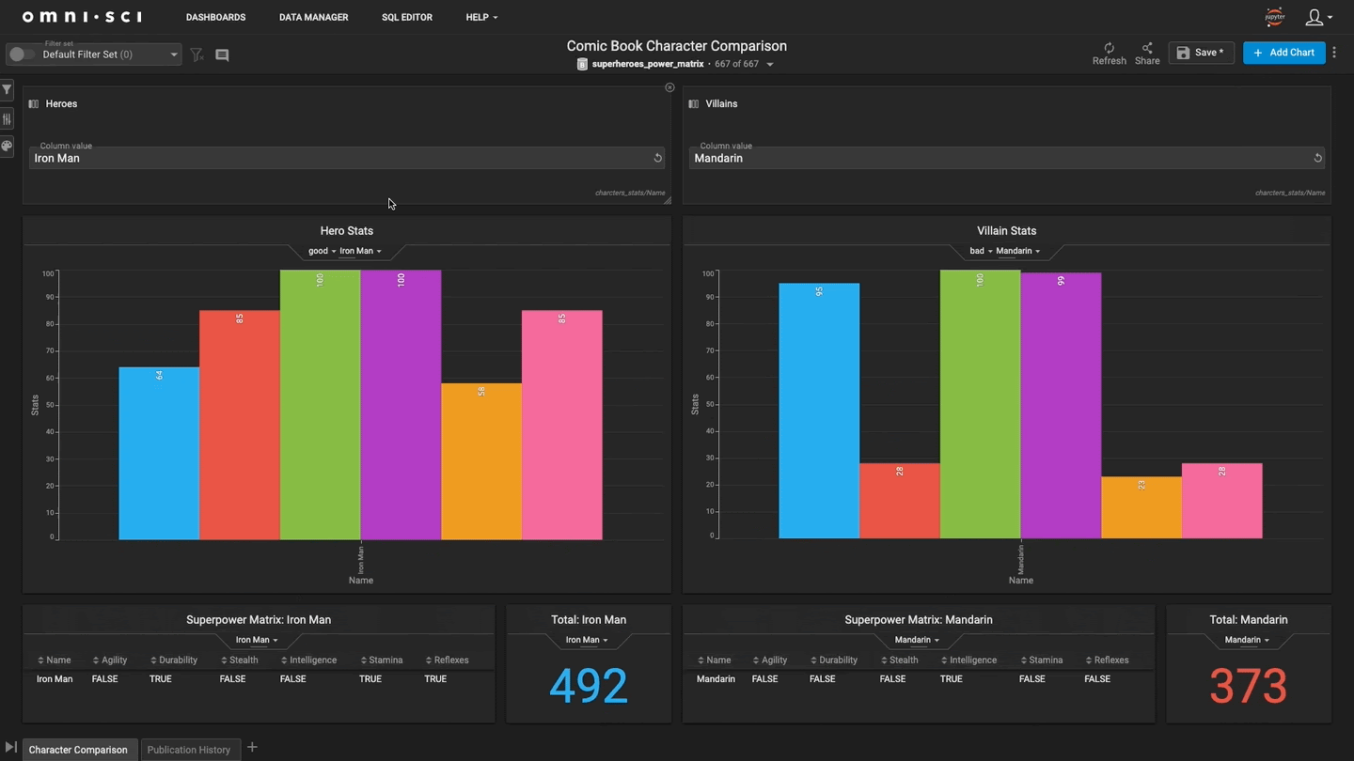The image size is (1354, 761).
Task: Click the tab play icon at bottom left
Action: (x=10, y=748)
